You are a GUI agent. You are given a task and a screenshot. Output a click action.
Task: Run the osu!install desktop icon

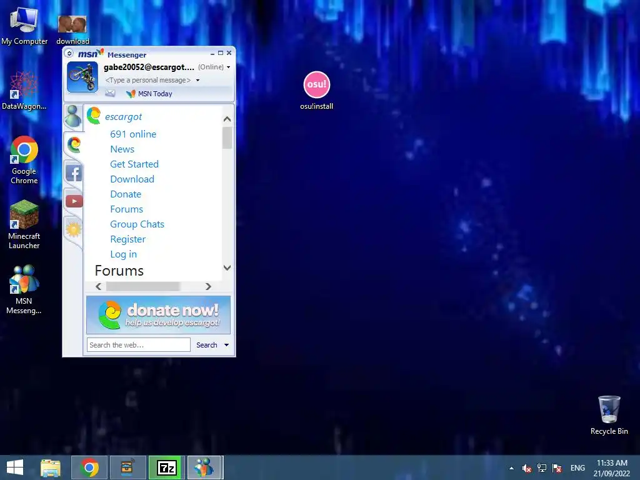[x=316, y=91]
